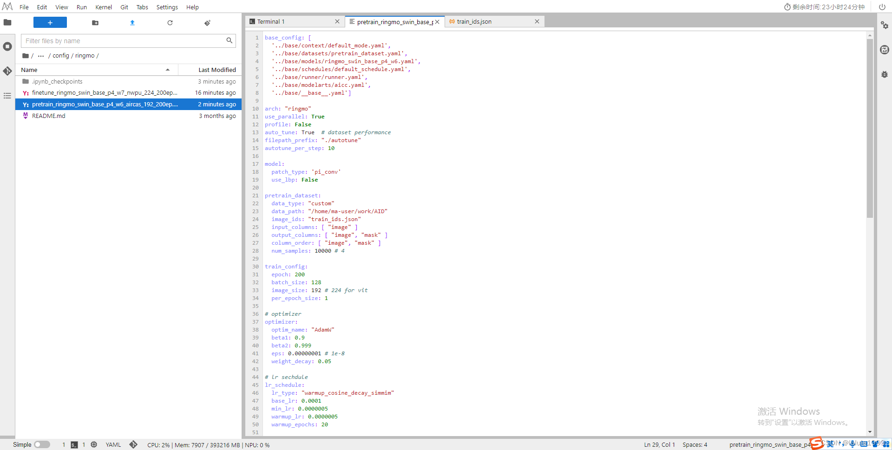Click the ModelArts logo icon
The height and width of the screenshot is (450, 892).
(x=7, y=7)
